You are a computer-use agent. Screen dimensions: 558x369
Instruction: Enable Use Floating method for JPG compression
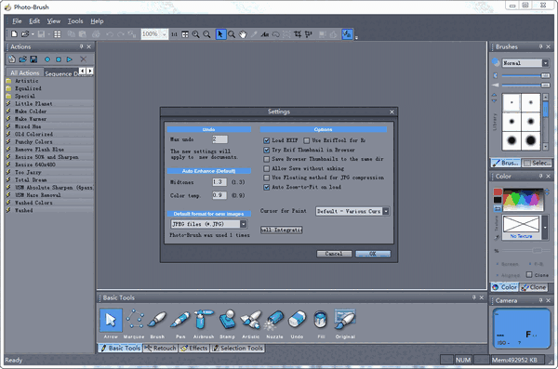pos(266,178)
